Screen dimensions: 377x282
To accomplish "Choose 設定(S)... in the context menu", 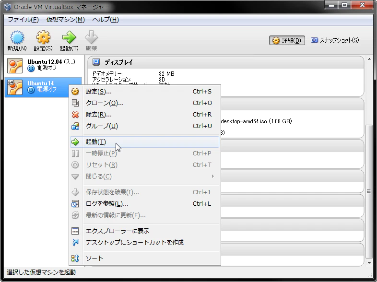I will [144, 92].
